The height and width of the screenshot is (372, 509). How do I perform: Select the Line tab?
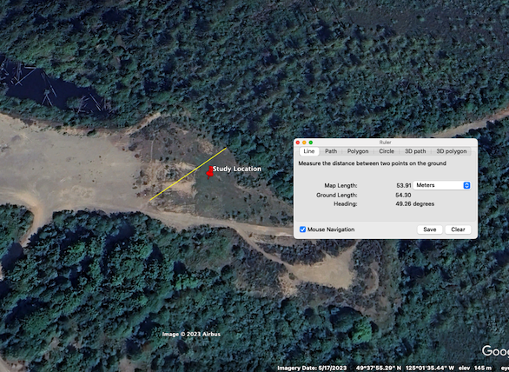pyautogui.click(x=308, y=151)
